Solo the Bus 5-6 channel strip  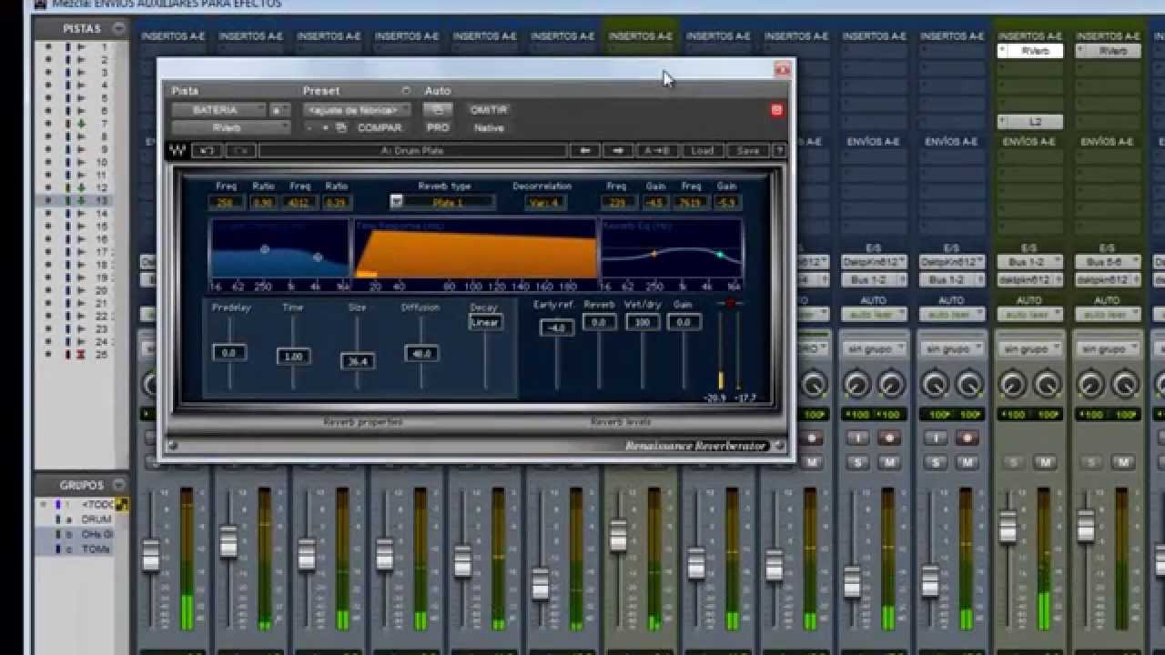1092,463
